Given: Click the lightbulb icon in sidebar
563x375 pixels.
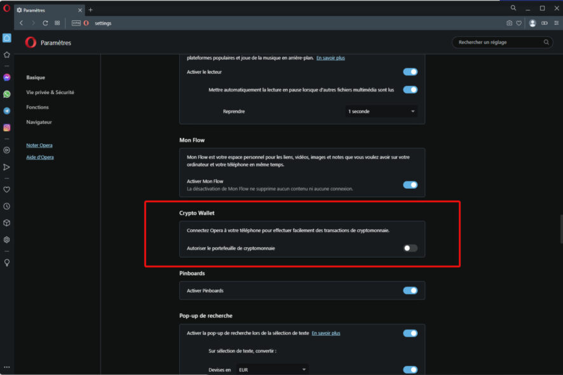Looking at the screenshot, I should point(7,262).
